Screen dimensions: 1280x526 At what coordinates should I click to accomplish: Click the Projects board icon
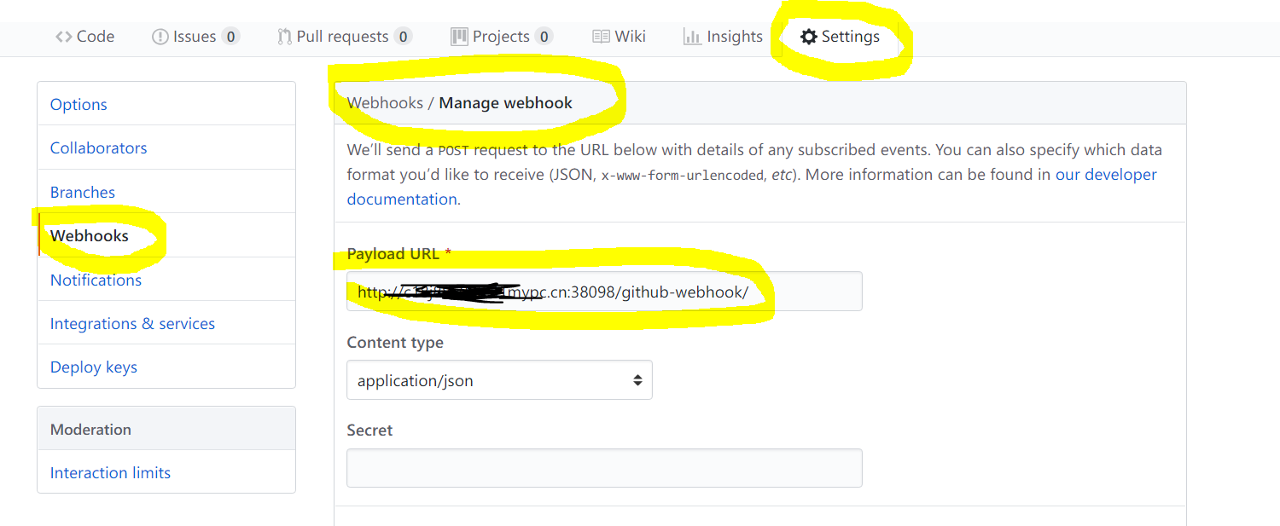pyautogui.click(x=459, y=37)
